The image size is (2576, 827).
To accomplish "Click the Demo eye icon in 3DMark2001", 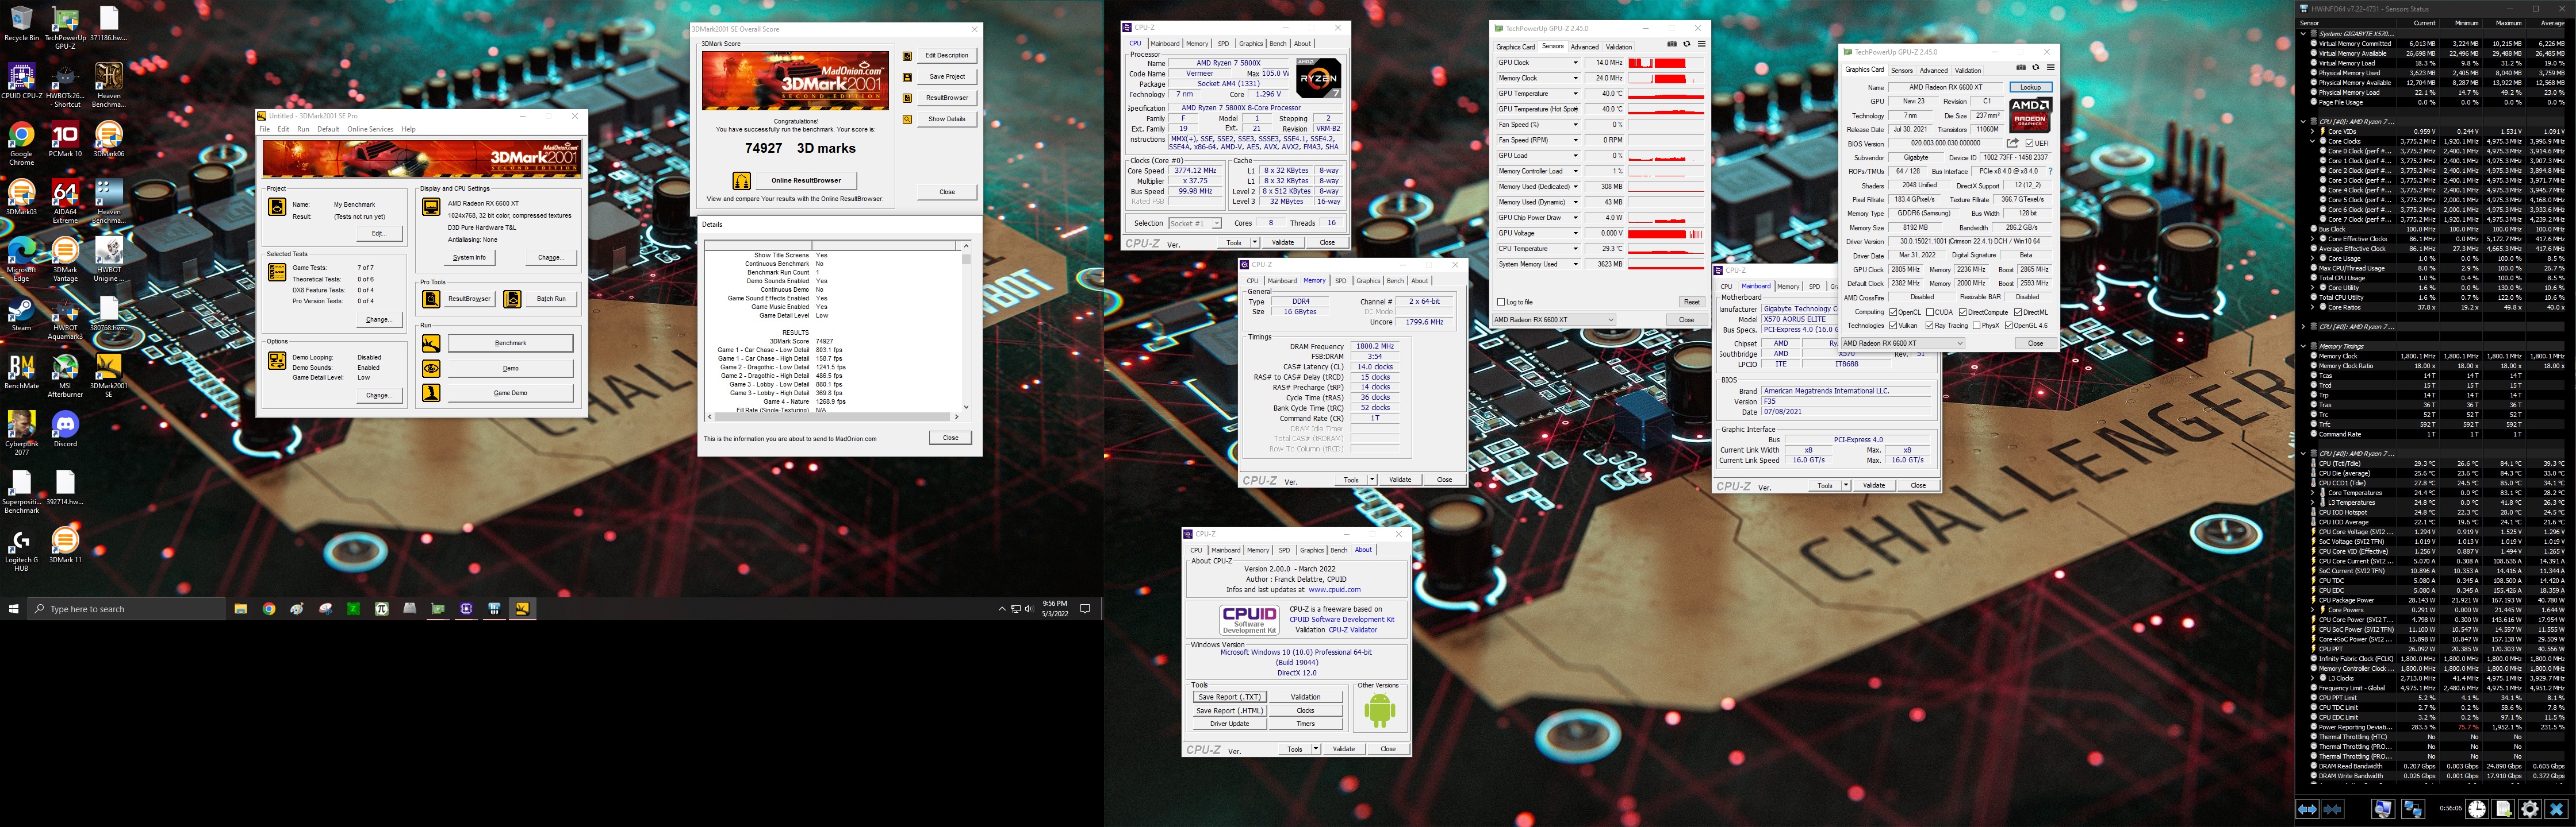I will [431, 369].
